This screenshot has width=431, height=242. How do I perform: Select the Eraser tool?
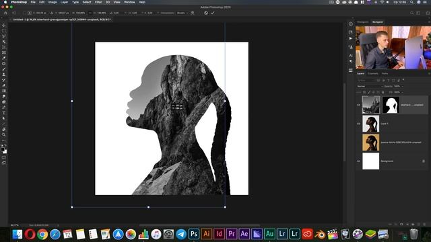point(4,85)
